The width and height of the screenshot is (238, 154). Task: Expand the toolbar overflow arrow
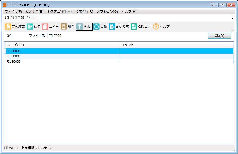(232, 30)
